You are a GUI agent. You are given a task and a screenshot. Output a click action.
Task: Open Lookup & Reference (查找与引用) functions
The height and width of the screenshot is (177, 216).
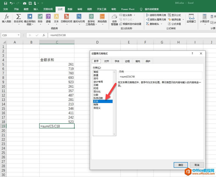click(x=79, y=19)
